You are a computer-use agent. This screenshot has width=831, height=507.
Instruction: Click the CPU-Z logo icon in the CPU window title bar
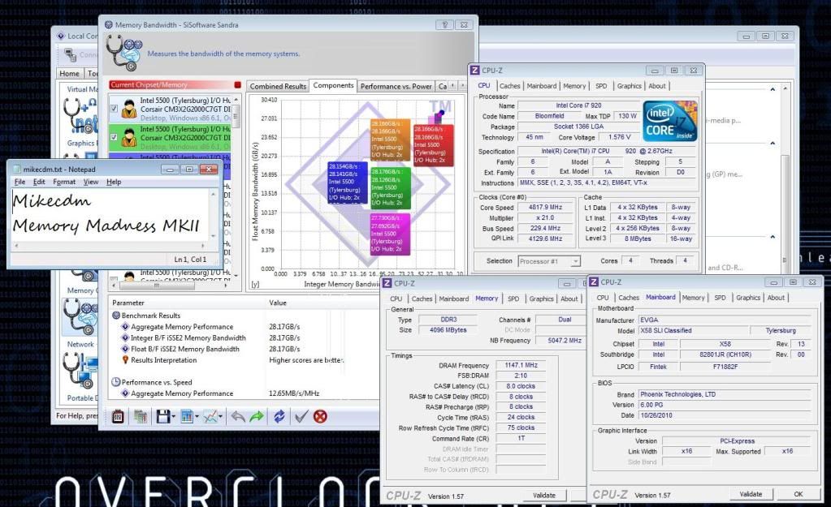pos(475,71)
